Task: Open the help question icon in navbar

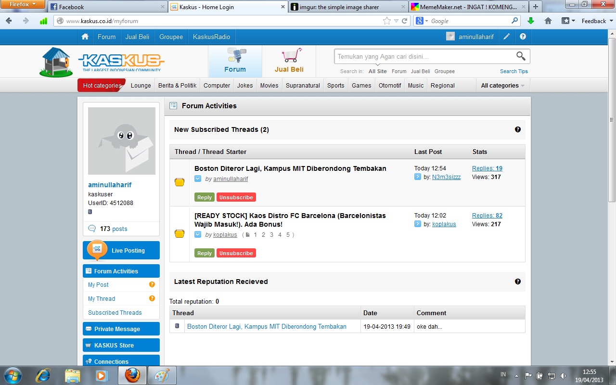Action: coord(523,37)
